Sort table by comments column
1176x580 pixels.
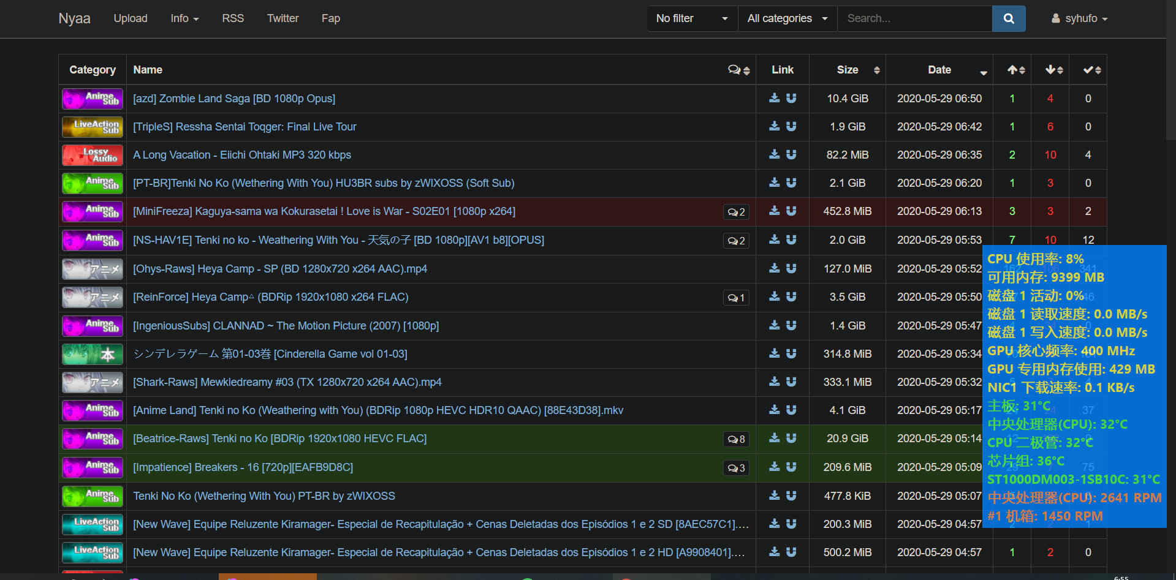tap(739, 70)
